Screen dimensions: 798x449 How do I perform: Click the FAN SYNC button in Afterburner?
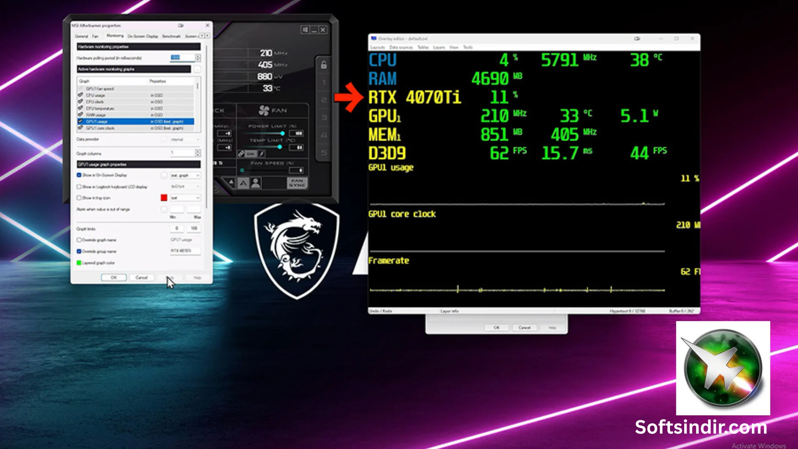(x=297, y=183)
